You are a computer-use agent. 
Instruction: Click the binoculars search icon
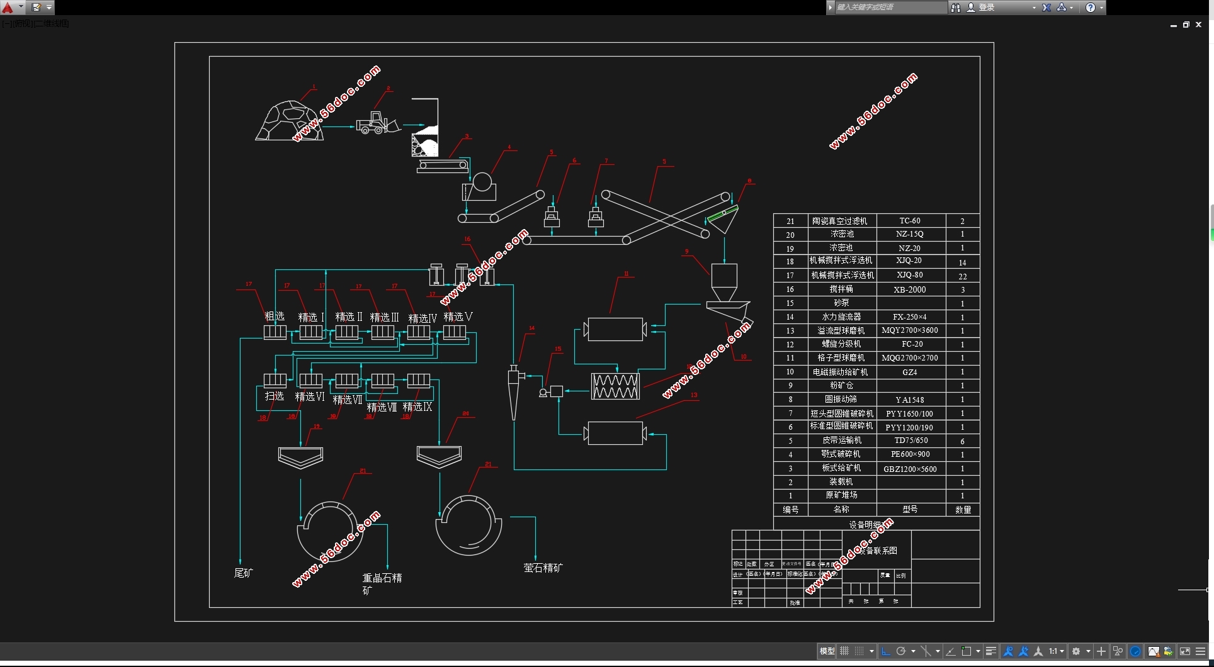[955, 8]
